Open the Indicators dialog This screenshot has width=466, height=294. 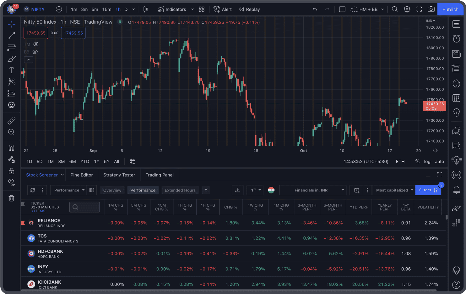click(x=172, y=9)
